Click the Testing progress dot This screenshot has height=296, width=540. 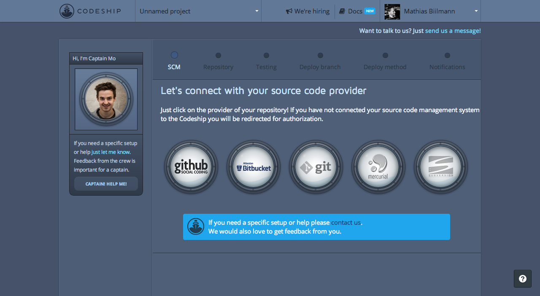click(266, 55)
